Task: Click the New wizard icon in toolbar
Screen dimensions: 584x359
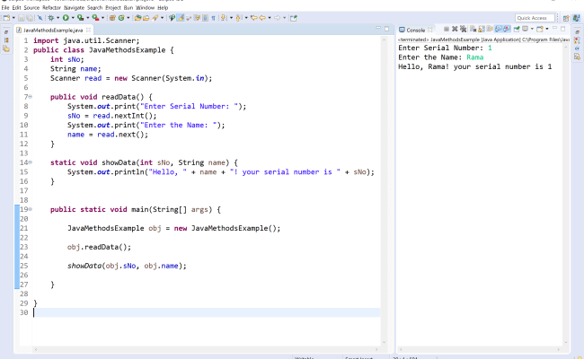Action: pos(6,18)
